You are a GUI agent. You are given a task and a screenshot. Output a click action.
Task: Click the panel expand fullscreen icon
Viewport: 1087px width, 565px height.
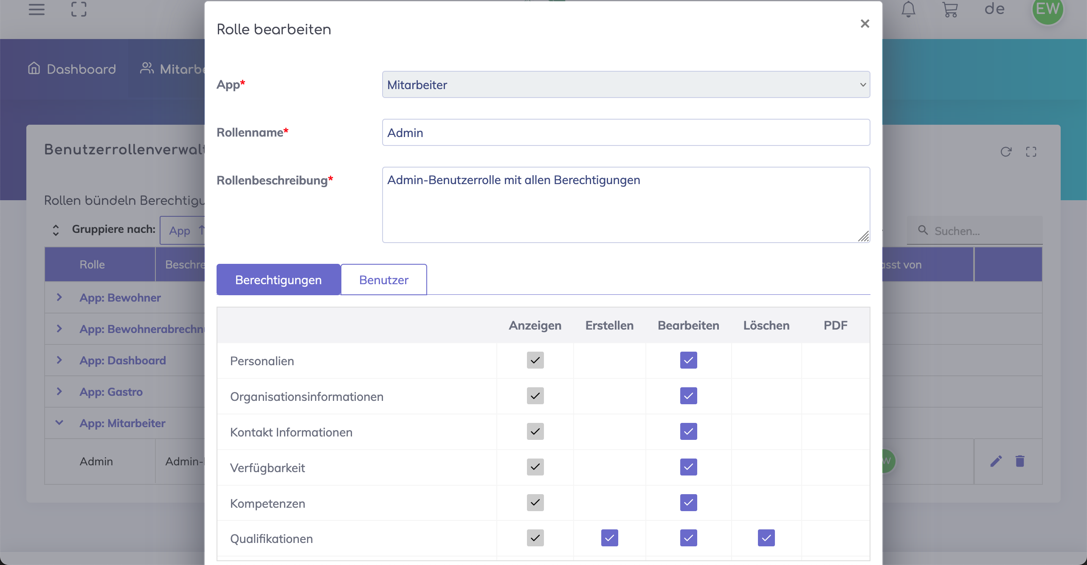point(1031,152)
